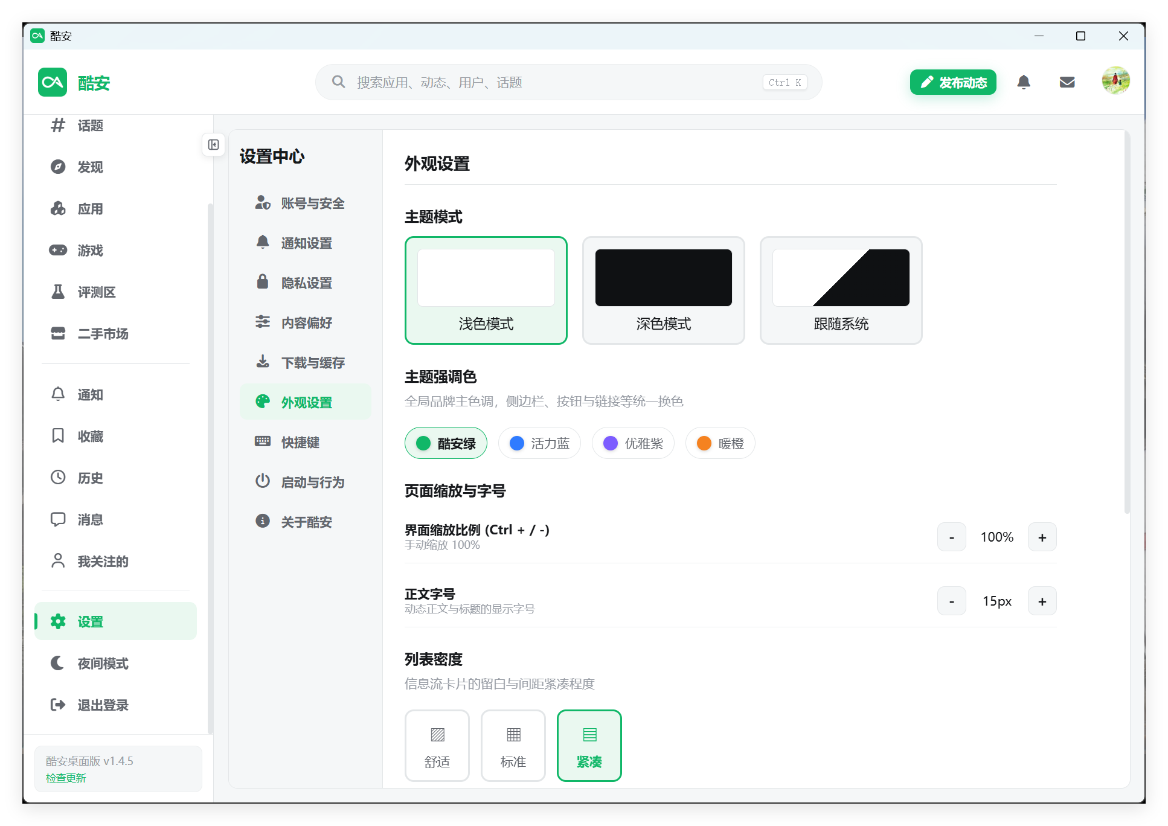Toggle 夜间模式 moon item
This screenshot has width=1168, height=826.
click(115, 663)
